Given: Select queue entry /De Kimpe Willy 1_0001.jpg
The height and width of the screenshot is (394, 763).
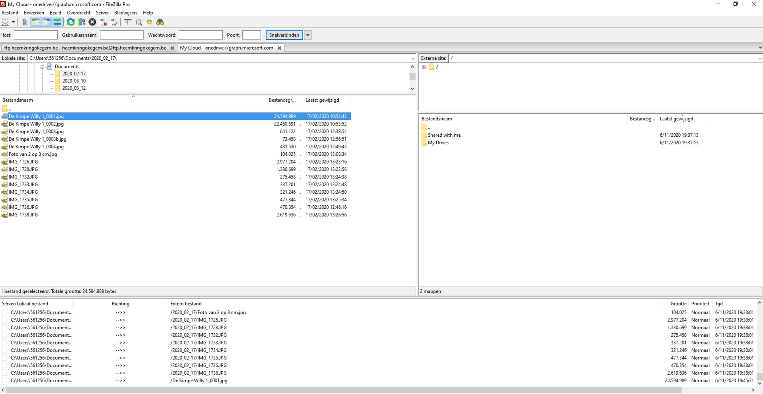Looking at the screenshot, I should (x=378, y=381).
